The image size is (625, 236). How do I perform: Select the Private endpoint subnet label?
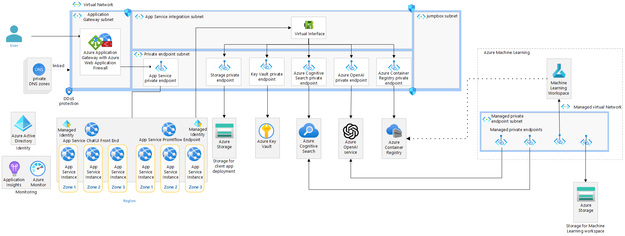pos(167,54)
